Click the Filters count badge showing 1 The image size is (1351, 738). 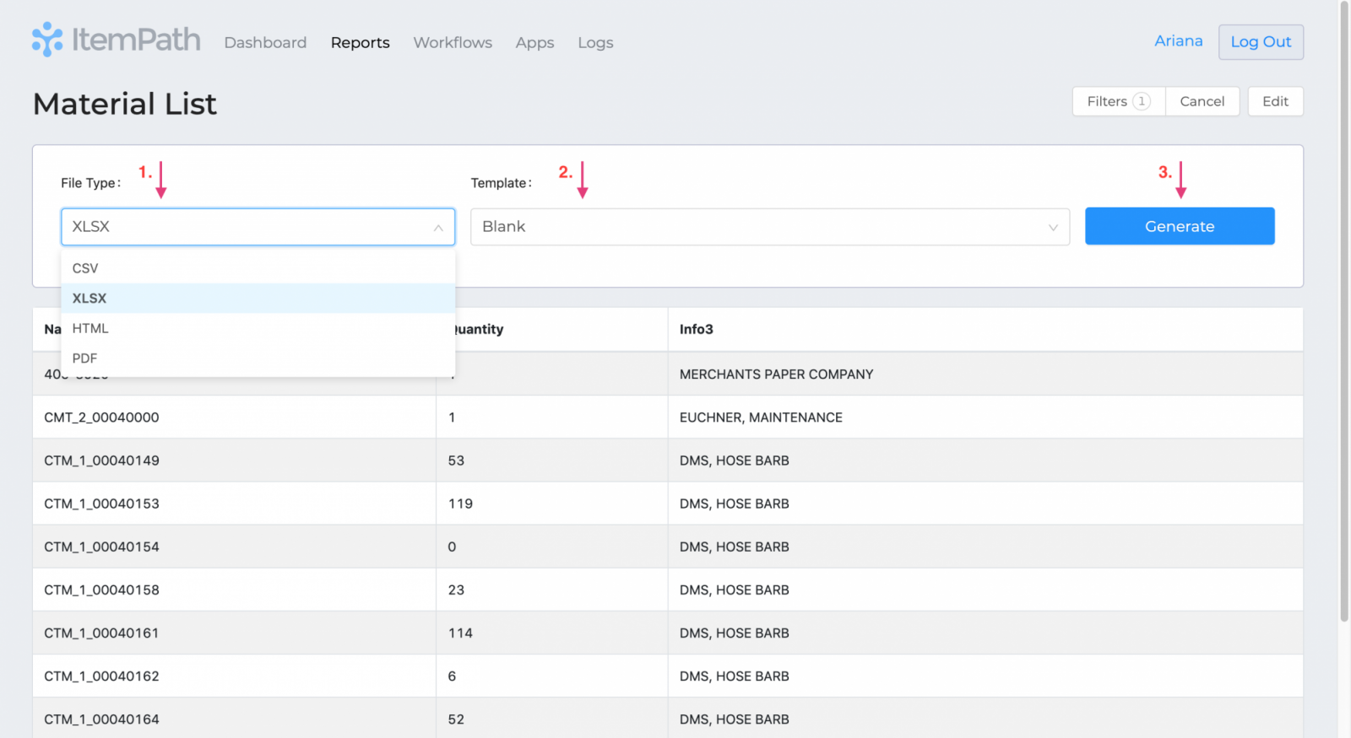(1142, 101)
